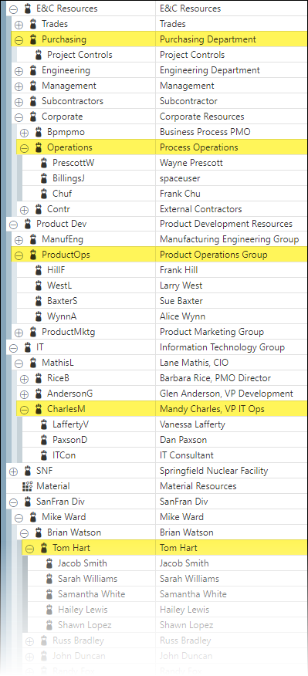The height and width of the screenshot is (676, 308).
Task: Select the Material Resources name cell
Action: [x=232, y=486]
